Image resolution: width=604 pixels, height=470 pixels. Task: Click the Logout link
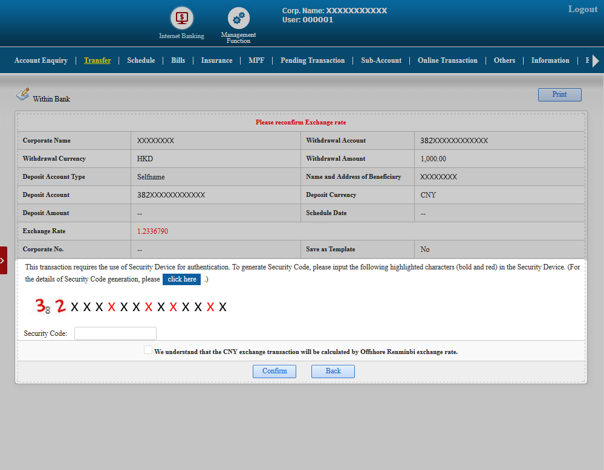click(x=582, y=9)
